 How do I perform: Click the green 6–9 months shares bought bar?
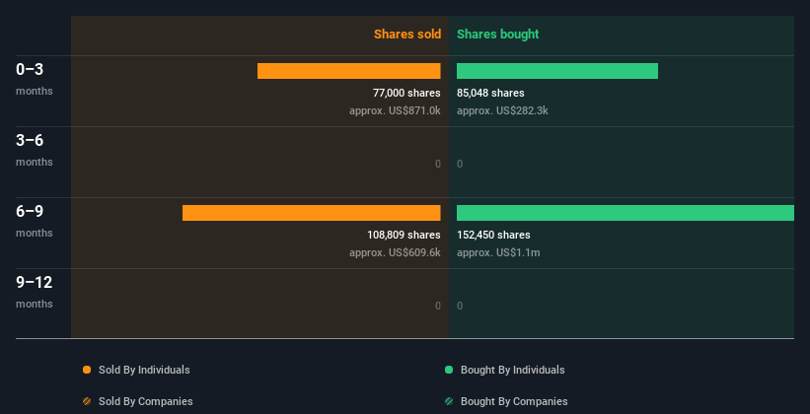626,213
